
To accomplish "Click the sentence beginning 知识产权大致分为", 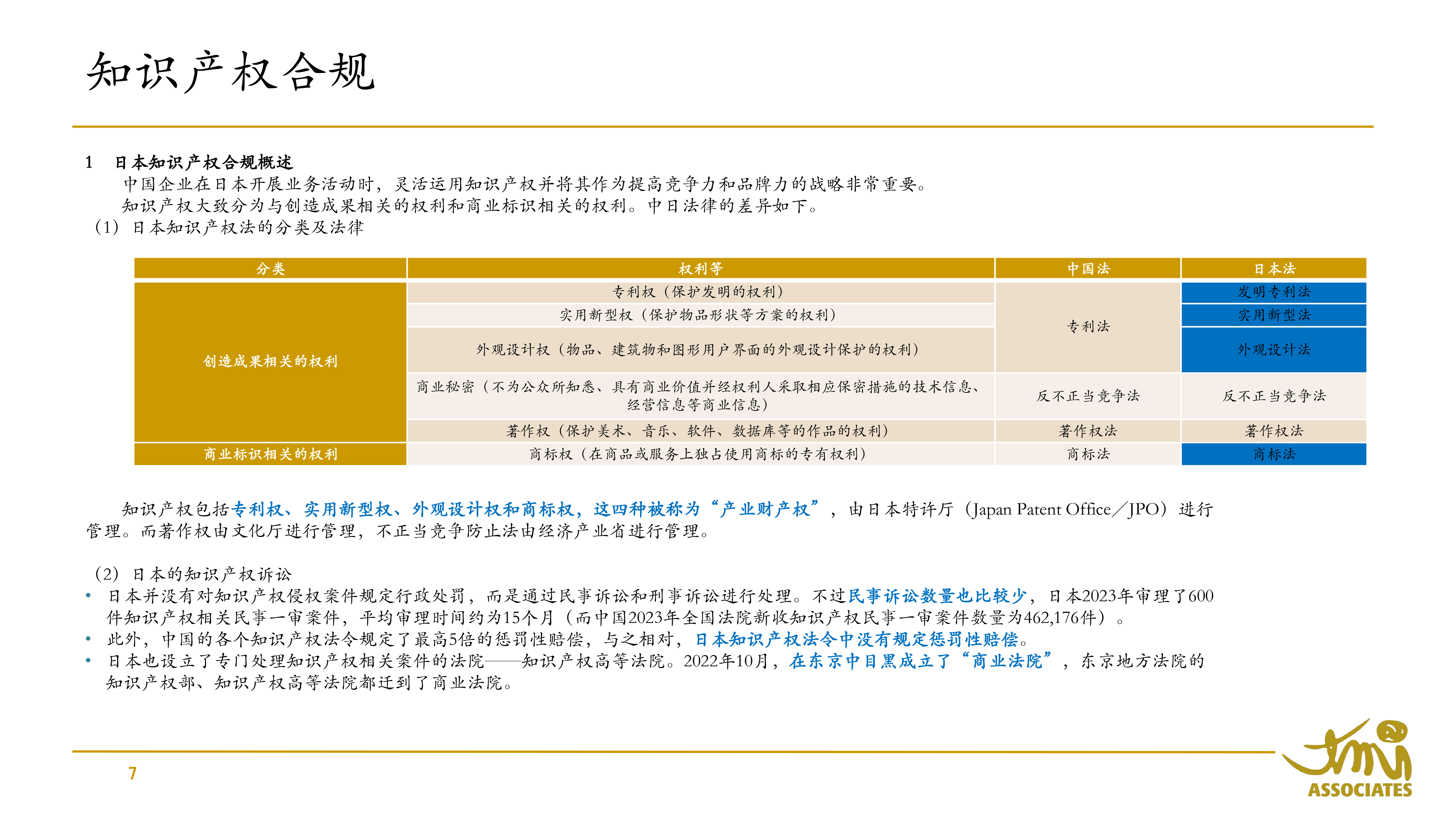I will pyautogui.click(x=471, y=206).
